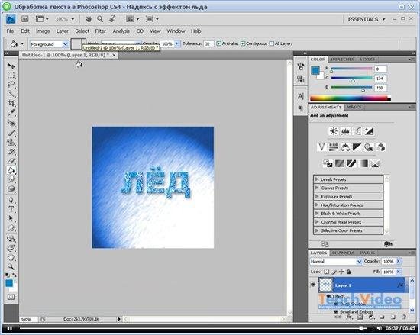Add a Photo Filter adjustment

coord(369,147)
